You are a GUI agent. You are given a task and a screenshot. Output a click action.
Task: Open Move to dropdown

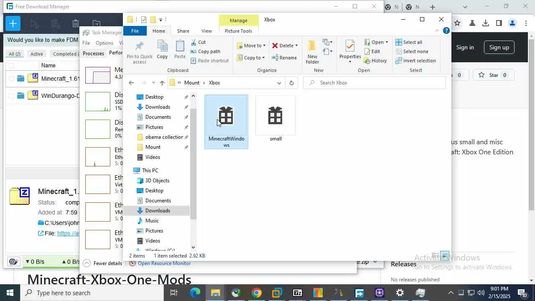click(251, 46)
